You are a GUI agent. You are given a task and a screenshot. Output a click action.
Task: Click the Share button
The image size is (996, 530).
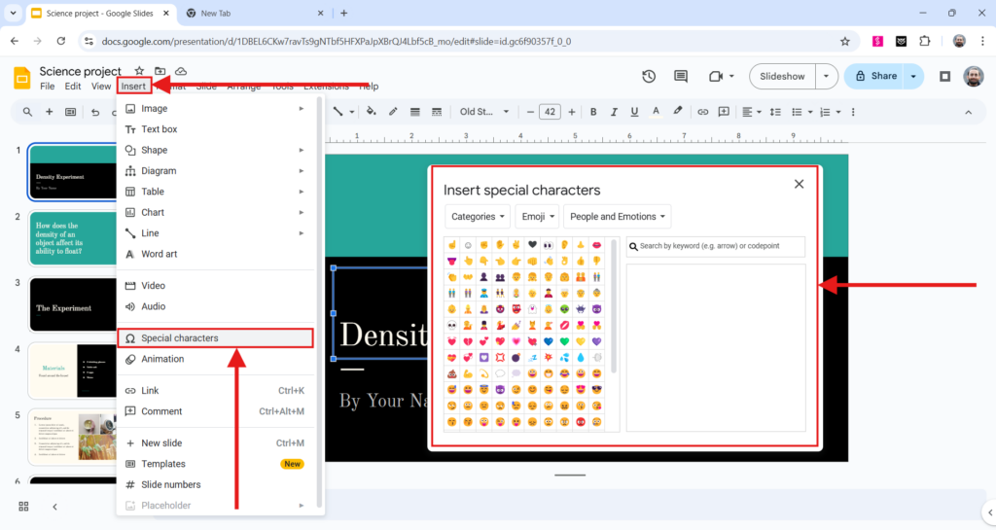coord(874,76)
